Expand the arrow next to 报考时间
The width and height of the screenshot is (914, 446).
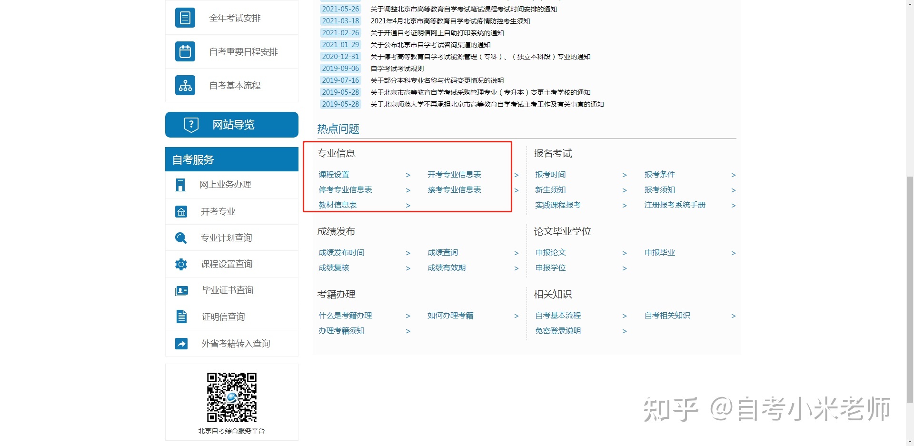coord(625,175)
